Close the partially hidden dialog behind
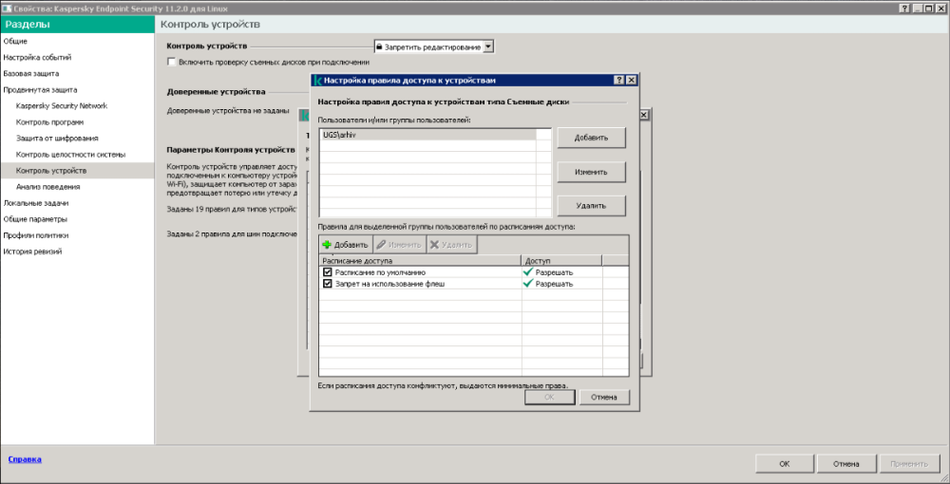This screenshot has width=950, height=484. tap(644, 114)
